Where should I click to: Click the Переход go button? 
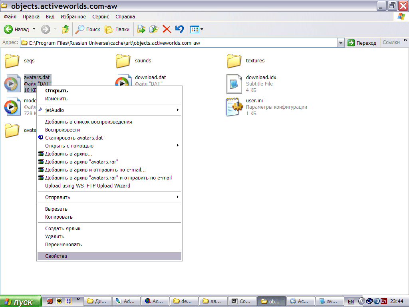[362, 43]
